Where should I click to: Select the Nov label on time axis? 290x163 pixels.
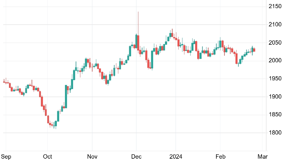pos(92,157)
